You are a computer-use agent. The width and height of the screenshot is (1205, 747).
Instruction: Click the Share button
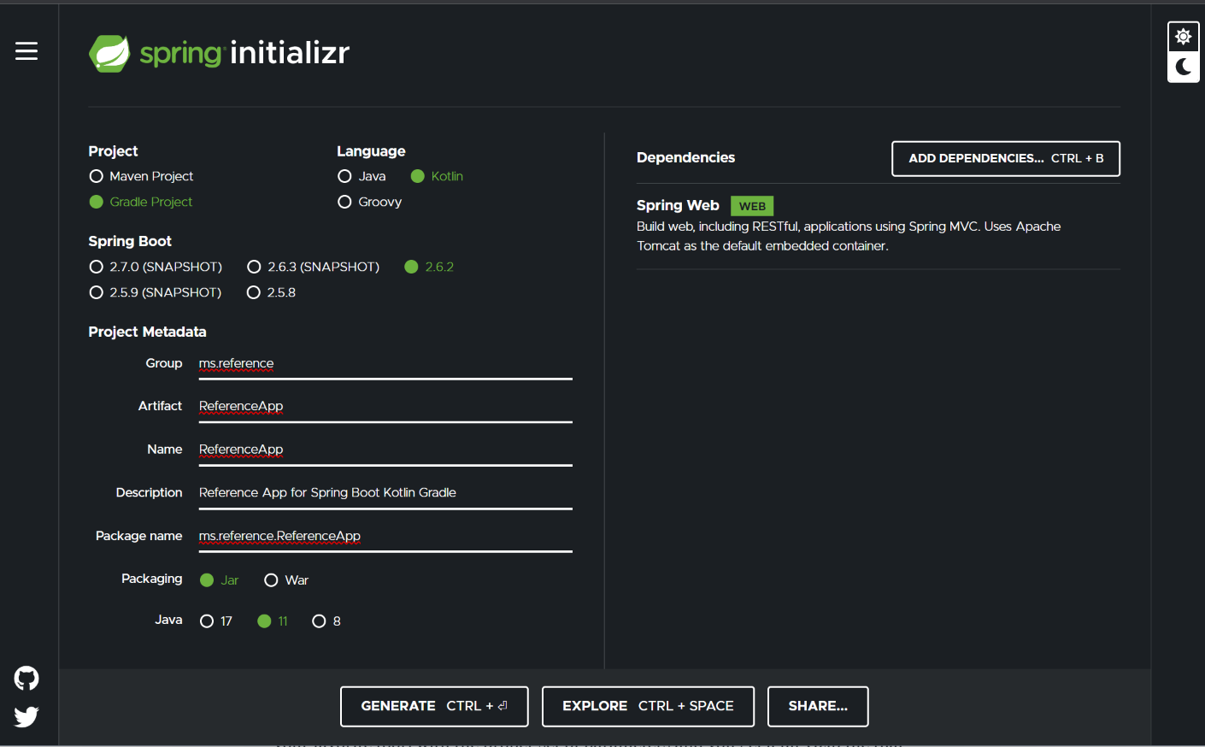point(817,706)
